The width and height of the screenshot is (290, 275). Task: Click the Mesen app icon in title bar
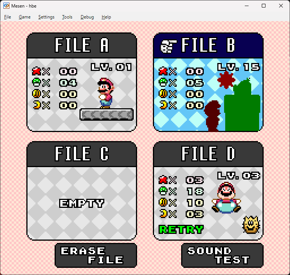(6, 6)
